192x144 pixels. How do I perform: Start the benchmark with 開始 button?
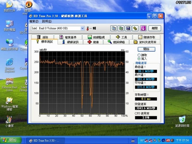coord(146,49)
